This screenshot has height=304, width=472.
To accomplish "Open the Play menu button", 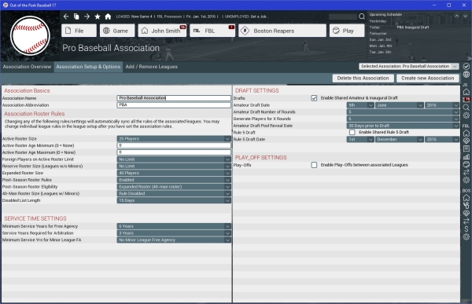I will pyautogui.click(x=347, y=31).
